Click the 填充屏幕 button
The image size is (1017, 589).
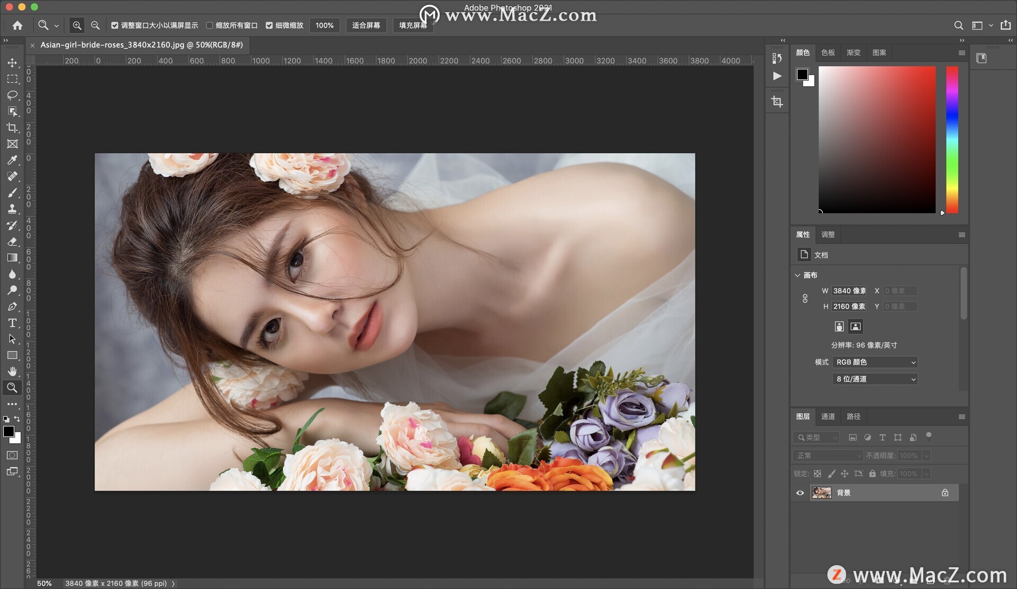point(413,25)
